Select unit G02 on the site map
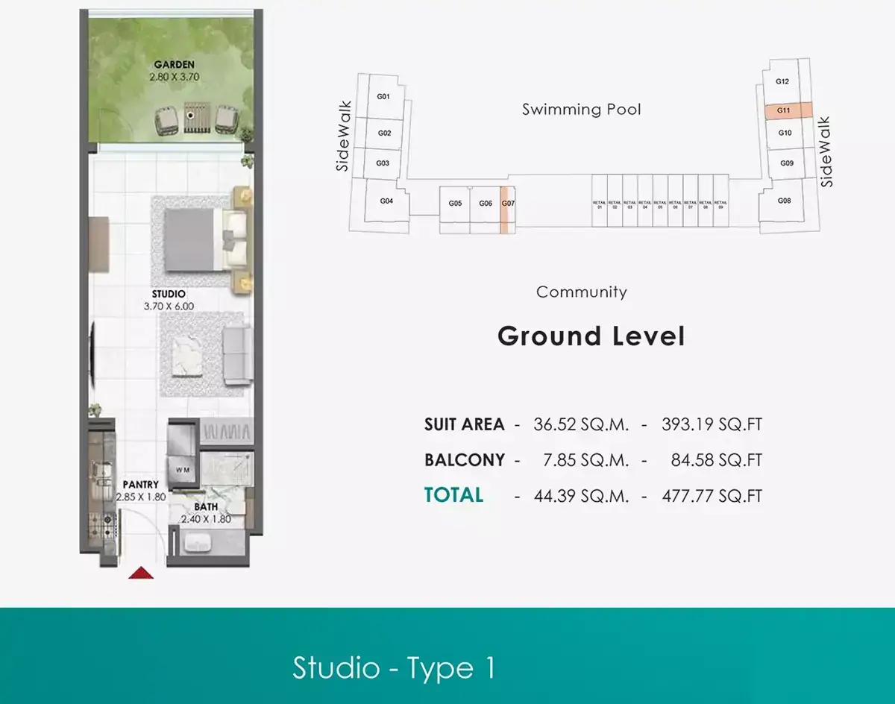 coord(385,133)
